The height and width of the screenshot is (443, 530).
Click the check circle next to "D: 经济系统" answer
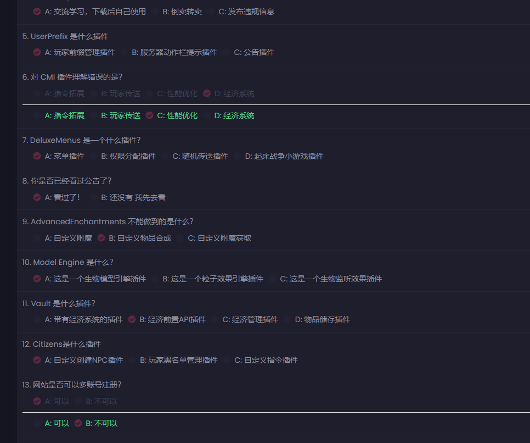206,93
